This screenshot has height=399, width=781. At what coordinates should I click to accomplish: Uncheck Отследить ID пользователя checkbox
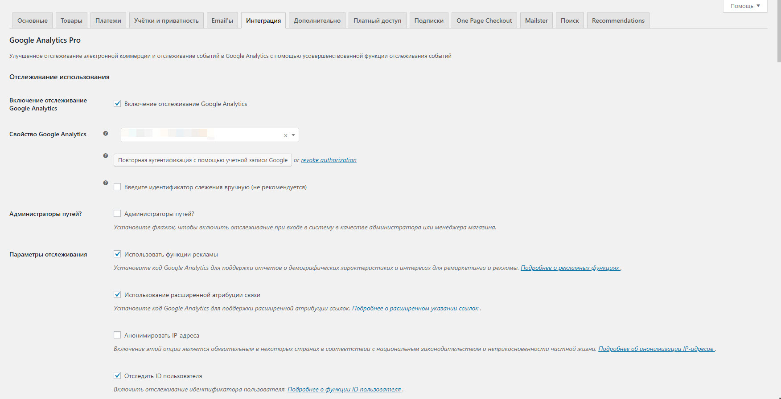pyautogui.click(x=117, y=376)
